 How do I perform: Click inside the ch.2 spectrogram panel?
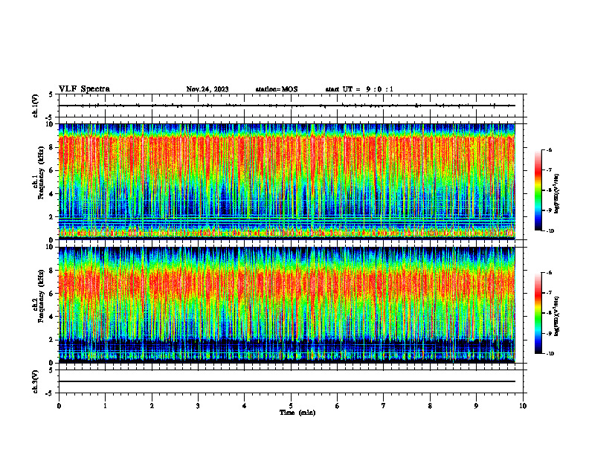287,305
